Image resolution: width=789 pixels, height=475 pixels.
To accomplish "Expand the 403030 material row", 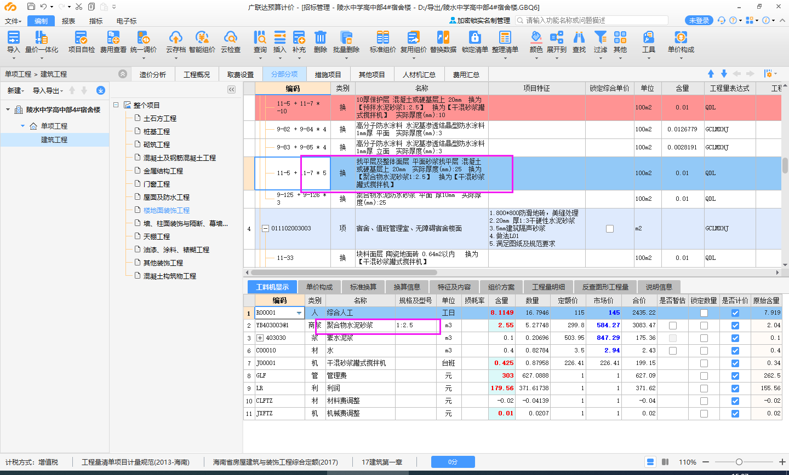I will 260,338.
